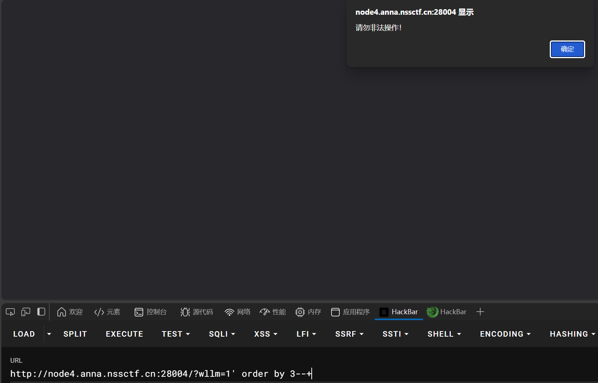Click the EXECUTE button in HackBar
Viewport: 598px width, 383px height.
124,334
